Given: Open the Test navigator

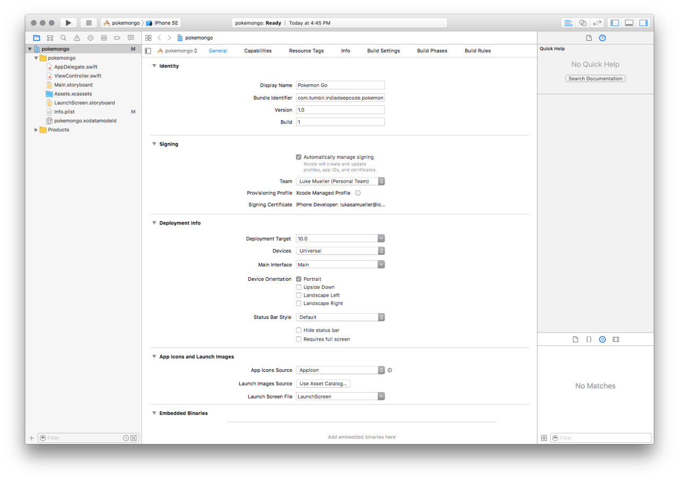Looking at the screenshot, I should (x=90, y=38).
